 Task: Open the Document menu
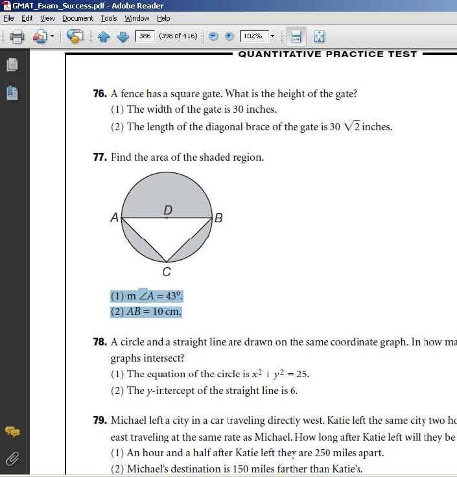pyautogui.click(x=78, y=18)
